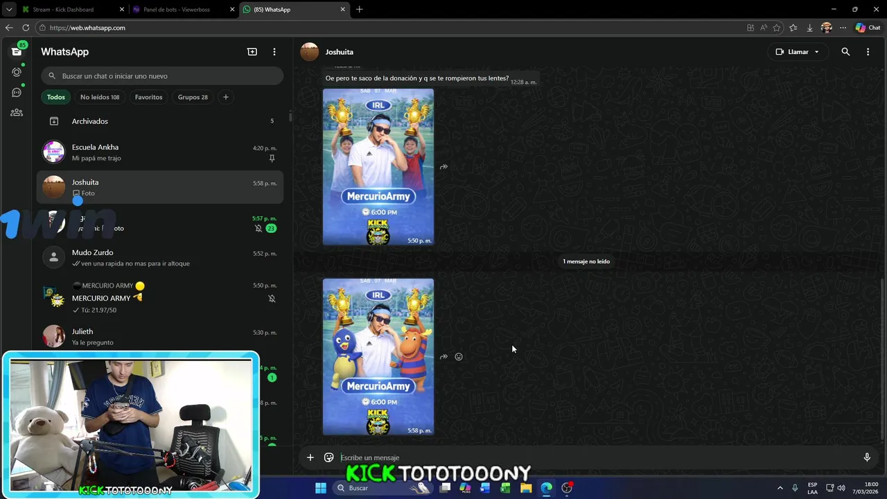This screenshot has height=499, width=887.
Task: Select the Todos chat filter
Action: click(56, 97)
